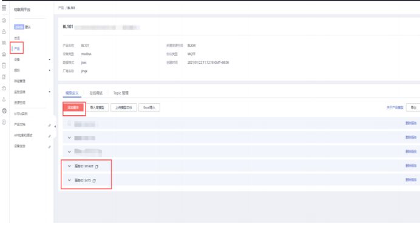Click the anchor-shaped icon in the narrow left rail
The height and width of the screenshot is (225, 420).
4,99
